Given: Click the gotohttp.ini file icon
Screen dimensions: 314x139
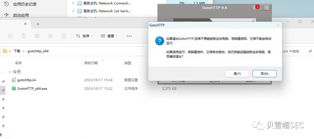Looking at the screenshot, I should coord(14,80).
